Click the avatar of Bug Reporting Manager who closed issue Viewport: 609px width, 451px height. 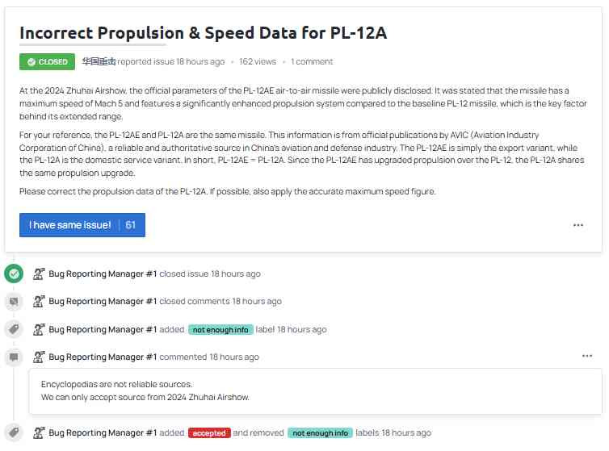tap(39, 274)
